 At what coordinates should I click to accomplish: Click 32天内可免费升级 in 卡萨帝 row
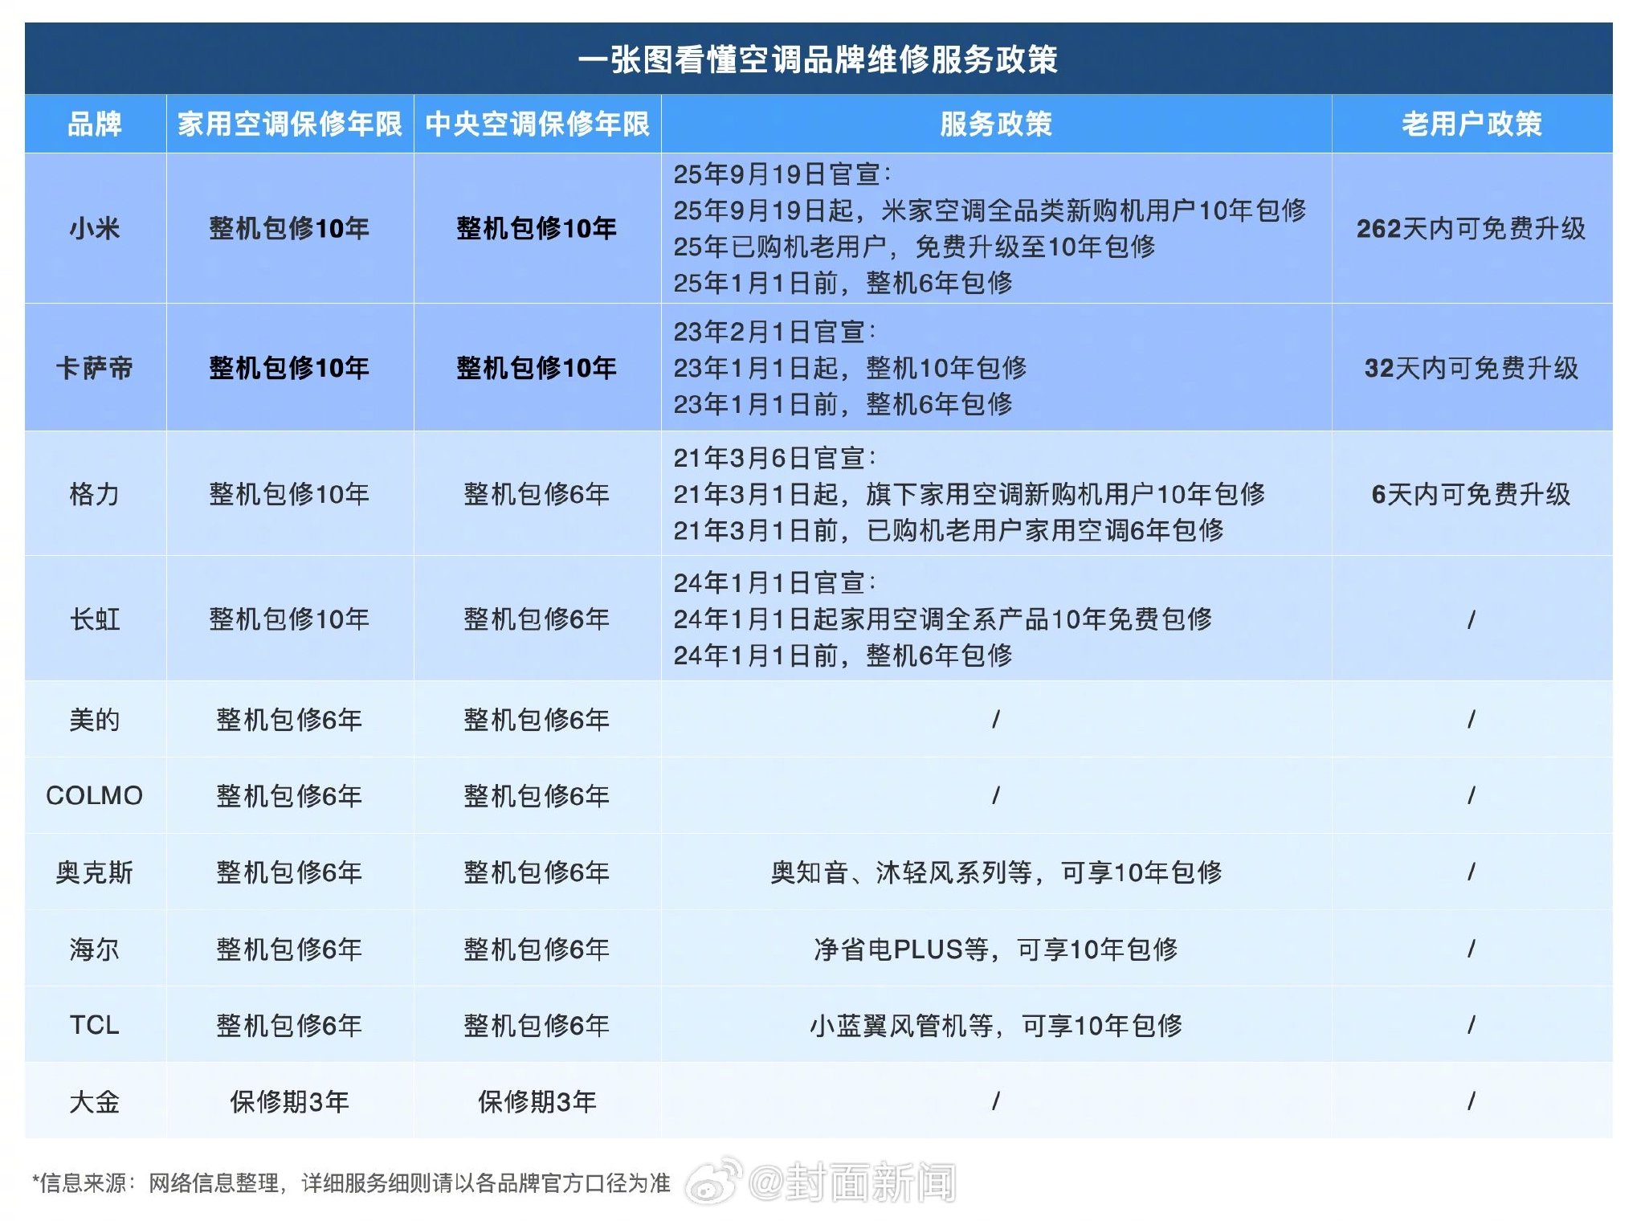1472,368
